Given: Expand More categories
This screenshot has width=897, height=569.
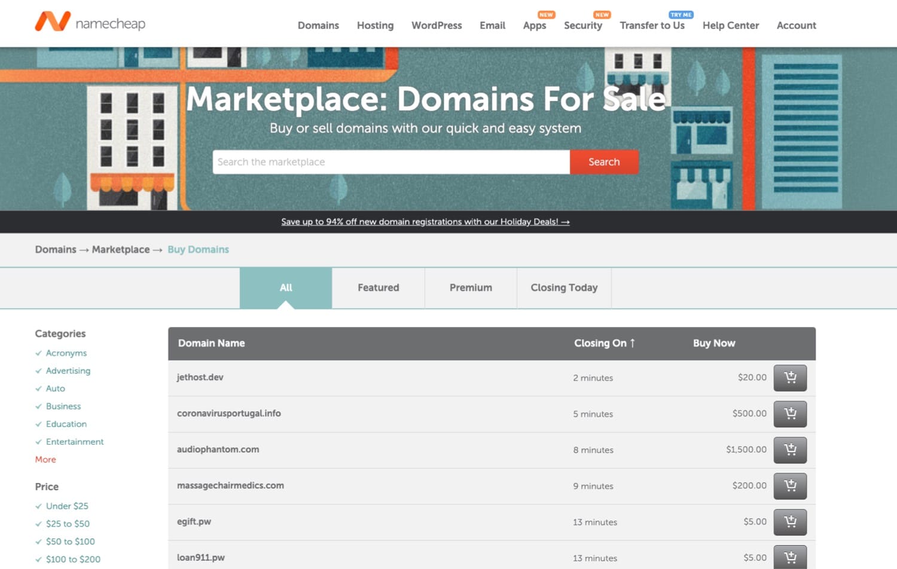Looking at the screenshot, I should click(45, 459).
